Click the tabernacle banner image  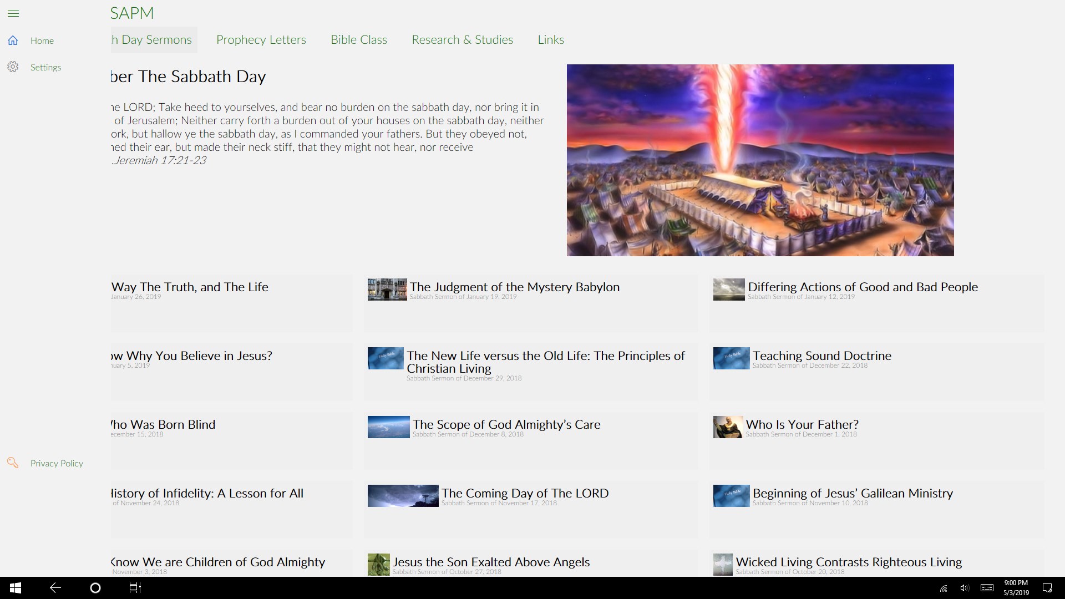pyautogui.click(x=760, y=160)
